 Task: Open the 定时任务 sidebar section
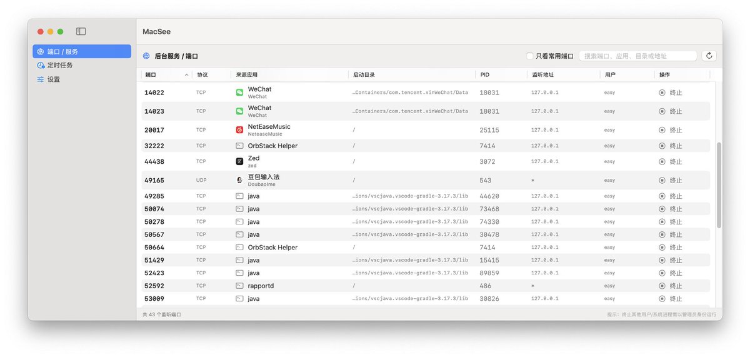pos(82,65)
